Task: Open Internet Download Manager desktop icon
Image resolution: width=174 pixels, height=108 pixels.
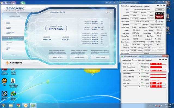Action: (13, 94)
